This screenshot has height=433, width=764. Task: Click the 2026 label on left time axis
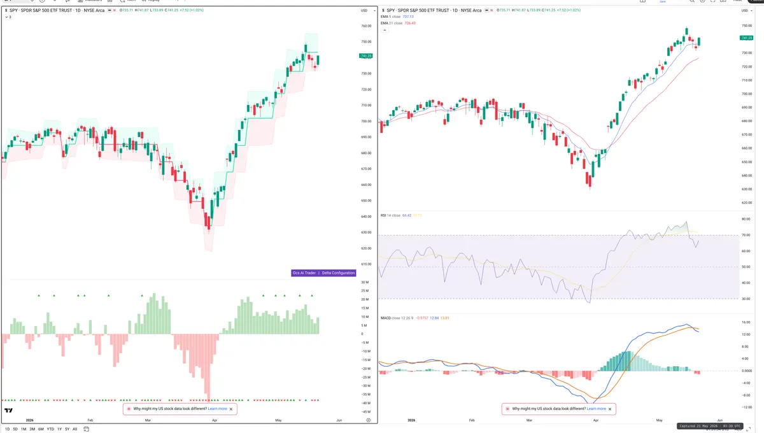click(29, 421)
